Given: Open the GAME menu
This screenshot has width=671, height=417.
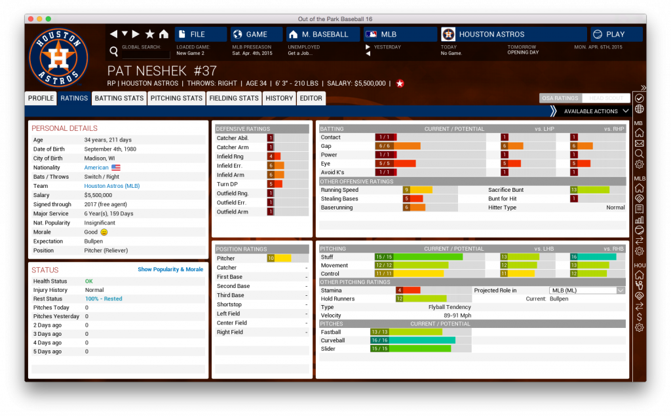Looking at the screenshot, I should (x=257, y=34).
